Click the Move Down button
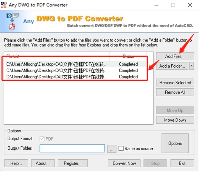201x174 pixels. coord(175,120)
